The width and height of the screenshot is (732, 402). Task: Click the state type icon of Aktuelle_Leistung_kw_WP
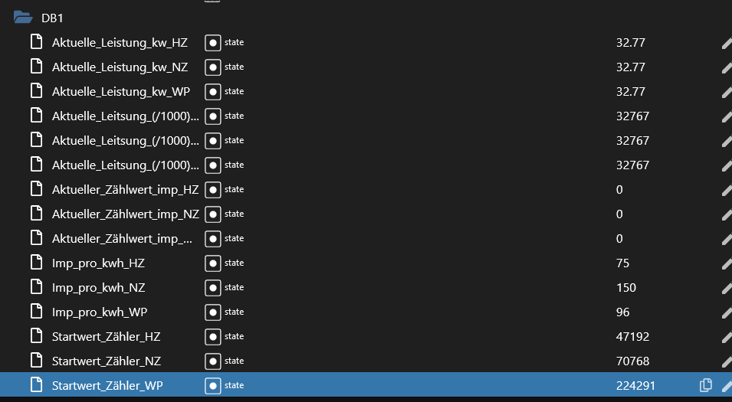click(x=213, y=92)
